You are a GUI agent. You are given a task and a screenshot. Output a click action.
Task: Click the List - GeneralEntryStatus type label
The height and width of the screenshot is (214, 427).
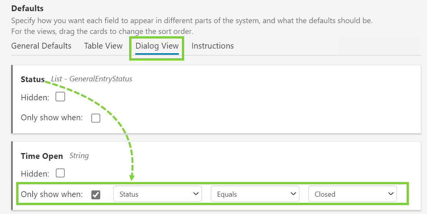(x=91, y=79)
